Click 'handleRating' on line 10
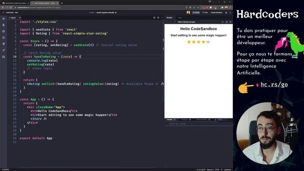304x171 pixels. click(x=45, y=57)
